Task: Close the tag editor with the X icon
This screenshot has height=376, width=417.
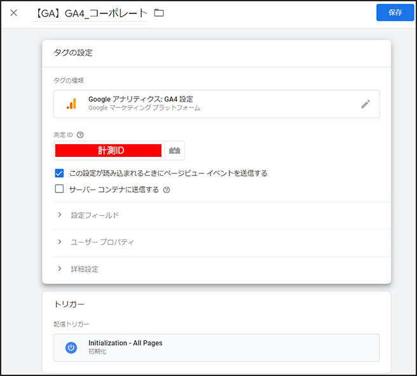Action: point(13,13)
